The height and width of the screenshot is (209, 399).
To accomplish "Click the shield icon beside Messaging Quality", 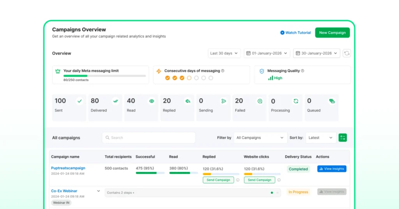I will pyautogui.click(x=261, y=71).
